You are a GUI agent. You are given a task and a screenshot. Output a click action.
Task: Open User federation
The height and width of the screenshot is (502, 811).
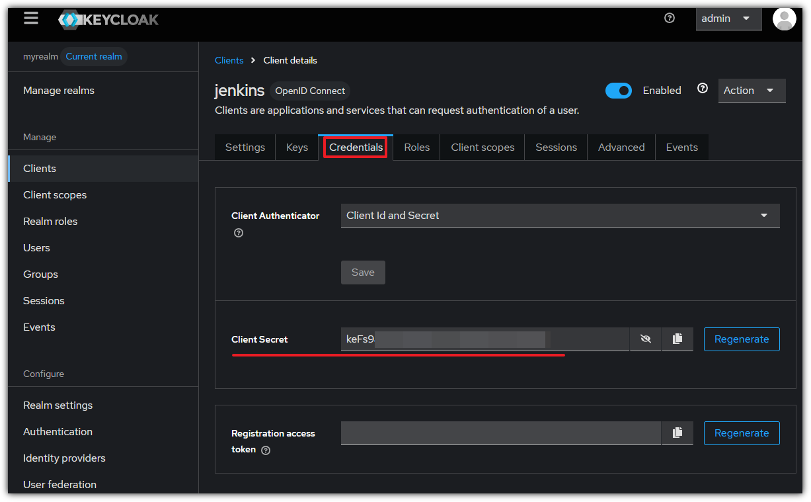tap(103, 484)
